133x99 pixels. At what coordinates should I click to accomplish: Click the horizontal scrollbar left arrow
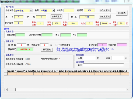tap(6, 90)
